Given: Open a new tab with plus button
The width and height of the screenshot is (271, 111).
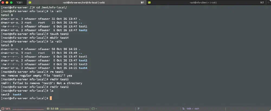Looking at the screenshot, I should pos(268,2).
